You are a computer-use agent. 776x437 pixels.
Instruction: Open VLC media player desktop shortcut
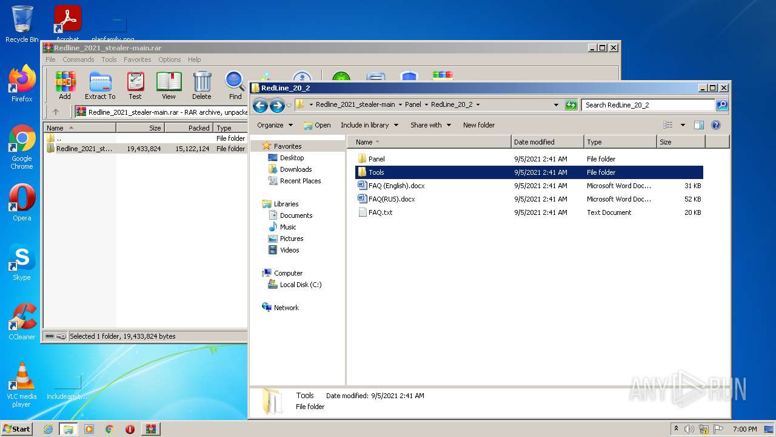coord(22,385)
